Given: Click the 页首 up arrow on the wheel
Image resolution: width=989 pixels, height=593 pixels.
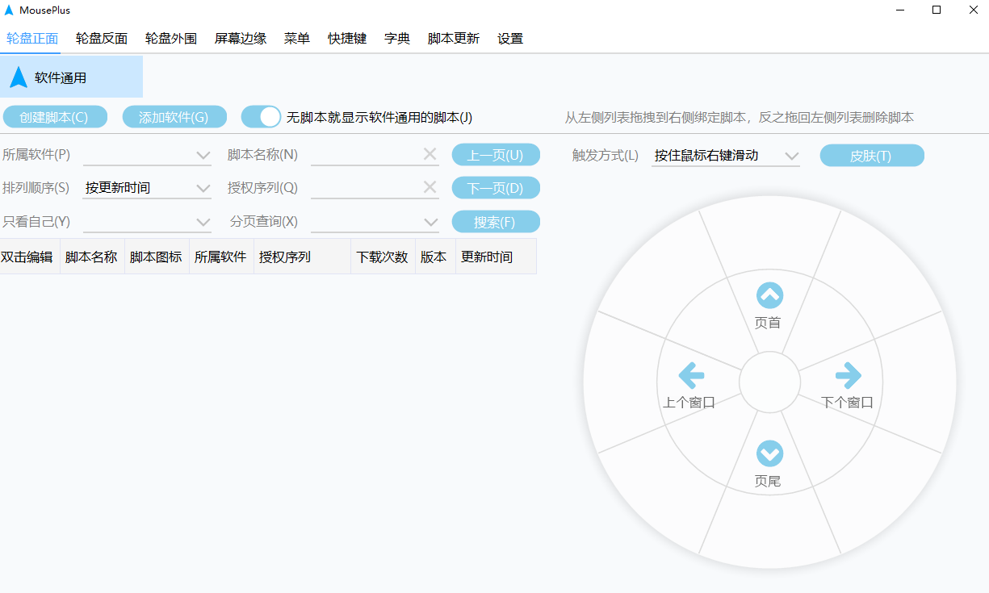Looking at the screenshot, I should point(769,295).
